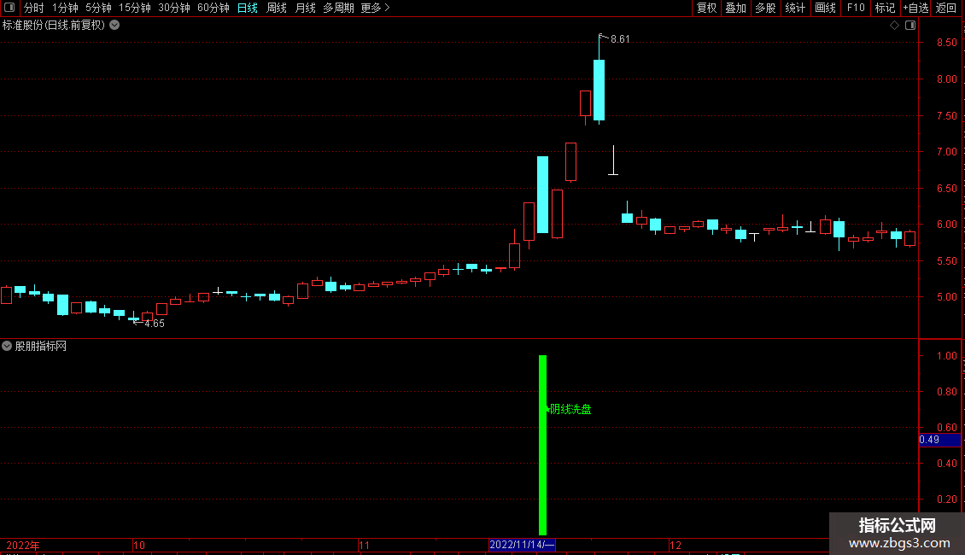Click the 标准股份(日线.前复权) title
The width and height of the screenshot is (965, 555).
click(54, 26)
